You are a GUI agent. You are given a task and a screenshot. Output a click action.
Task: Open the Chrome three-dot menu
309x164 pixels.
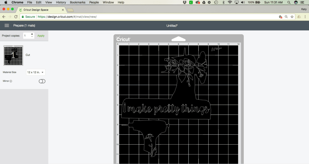coord(305,17)
